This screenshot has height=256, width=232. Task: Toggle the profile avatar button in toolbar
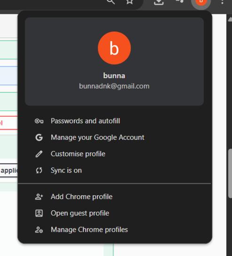pyautogui.click(x=201, y=2)
